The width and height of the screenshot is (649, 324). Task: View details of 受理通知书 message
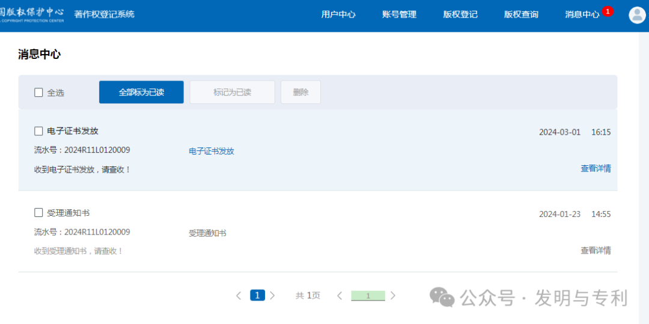click(596, 250)
